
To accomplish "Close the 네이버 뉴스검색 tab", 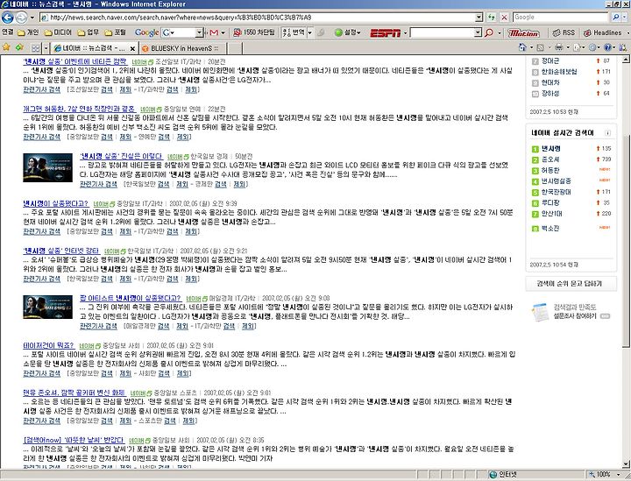I will click(132, 48).
